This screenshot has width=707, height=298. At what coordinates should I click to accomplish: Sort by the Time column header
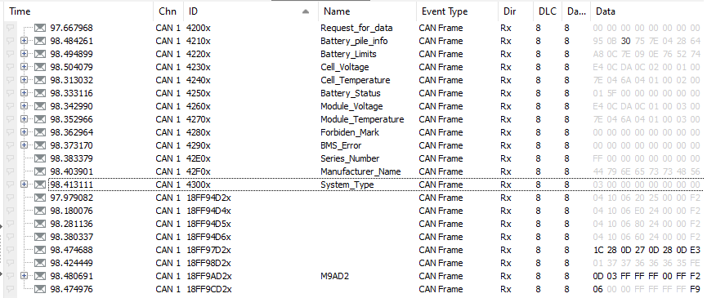pos(78,11)
